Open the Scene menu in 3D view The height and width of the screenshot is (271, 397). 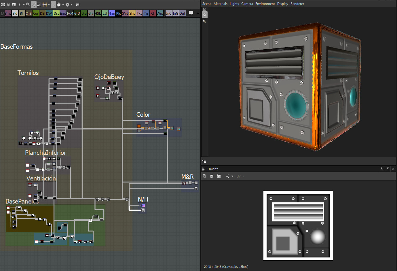207,4
